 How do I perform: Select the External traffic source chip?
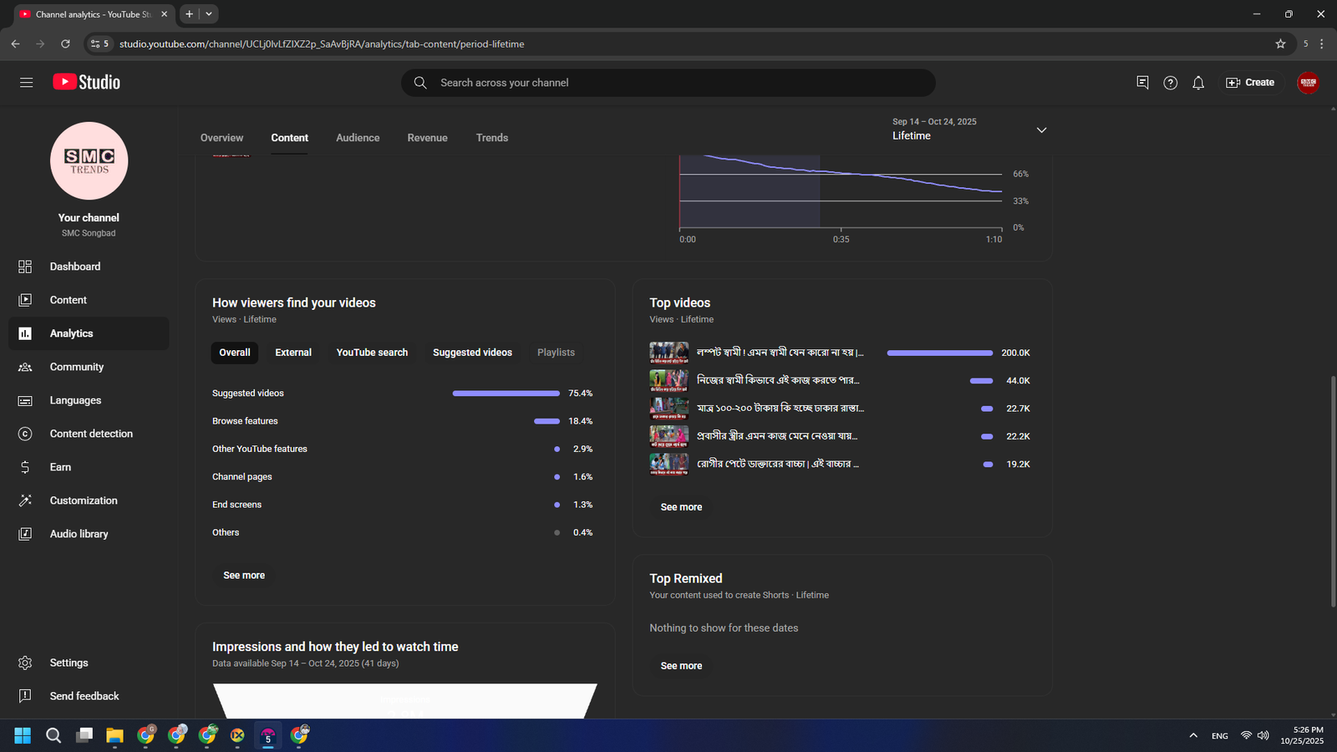[x=293, y=353]
